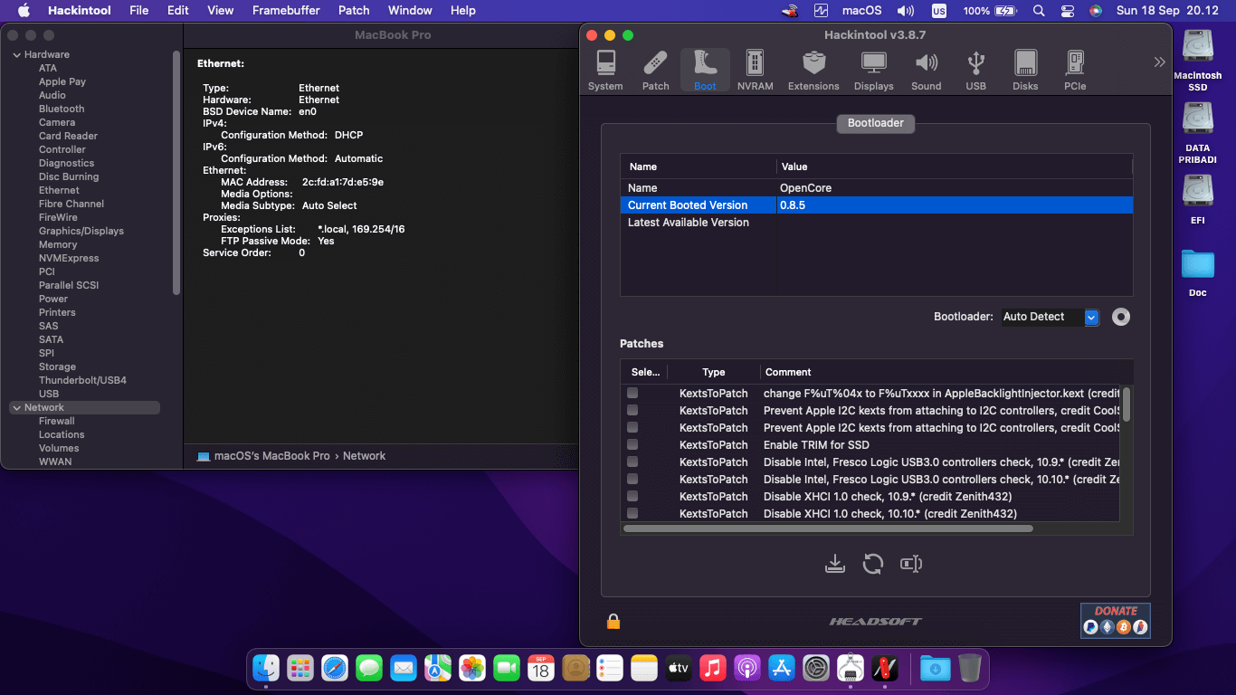Open System Preferences from the Dock

816,669
